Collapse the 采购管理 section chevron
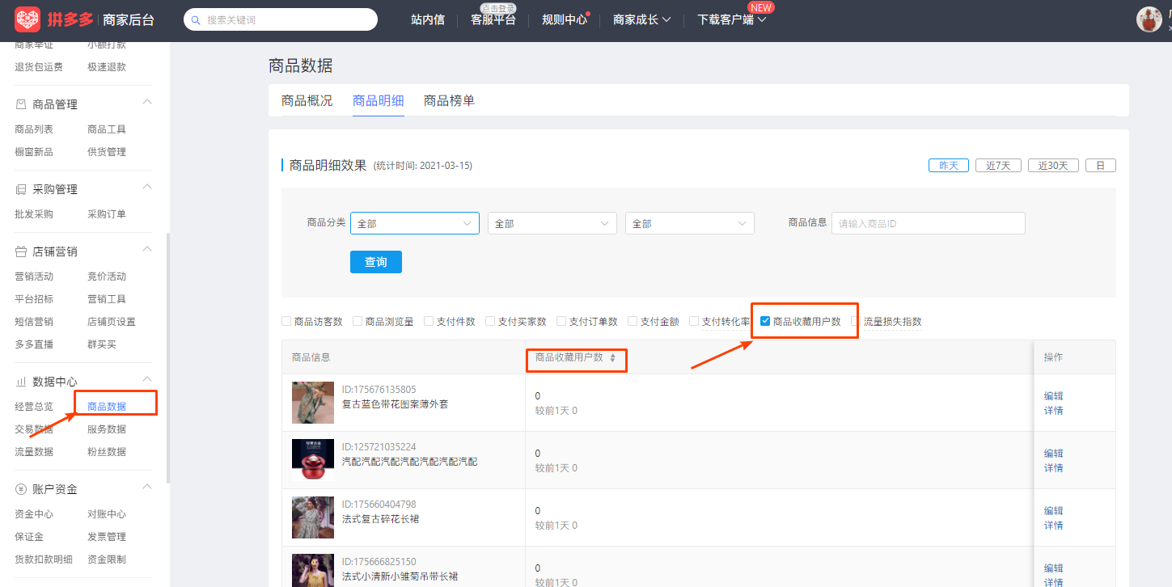The image size is (1172, 587). tap(147, 186)
